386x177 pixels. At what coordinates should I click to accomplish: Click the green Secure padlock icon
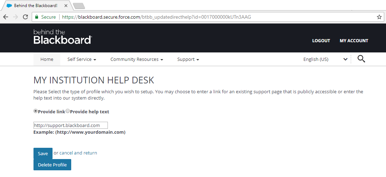pos(37,17)
